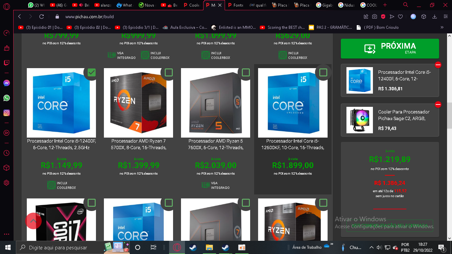Screen dimensions: 452x254
Task: Open Settings gear in the sidebar
Action: [x=7, y=183]
